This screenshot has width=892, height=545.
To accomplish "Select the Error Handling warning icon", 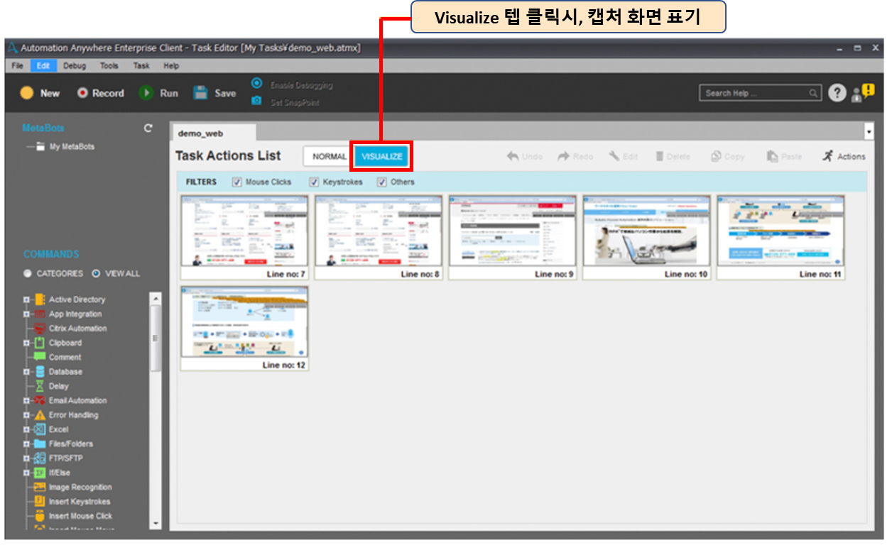I will pos(40,415).
